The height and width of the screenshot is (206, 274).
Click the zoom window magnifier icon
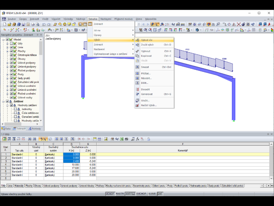[145, 30]
